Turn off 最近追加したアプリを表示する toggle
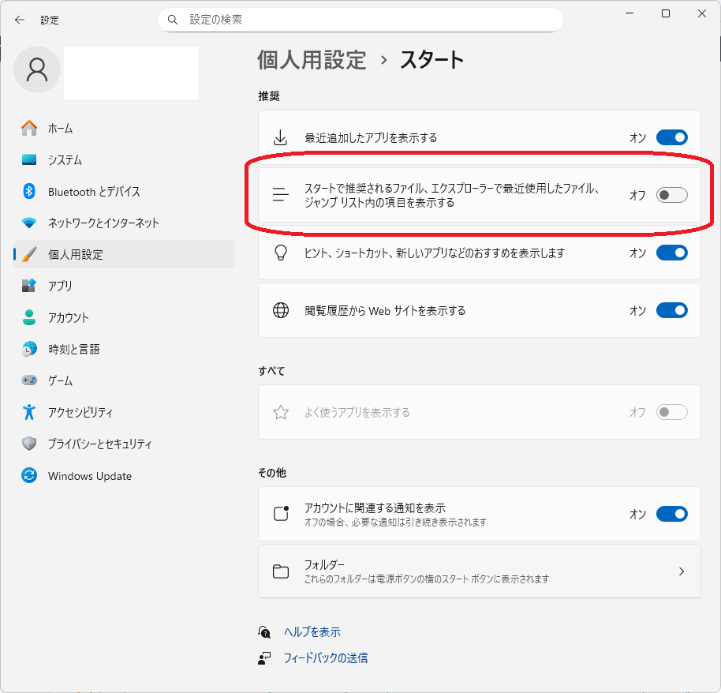The width and height of the screenshot is (721, 693). (671, 137)
